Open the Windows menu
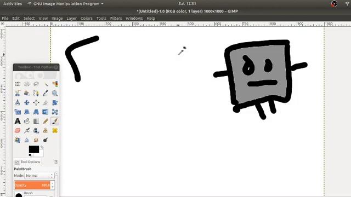Image resolution: width=351 pixels, height=197 pixels. click(x=134, y=18)
